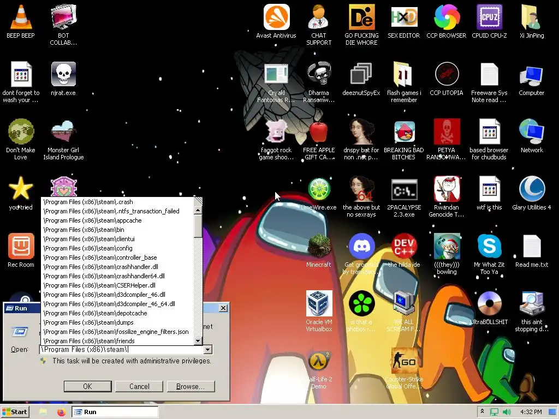Open the network tray icon
The height and width of the screenshot is (419, 559).
[494, 412]
